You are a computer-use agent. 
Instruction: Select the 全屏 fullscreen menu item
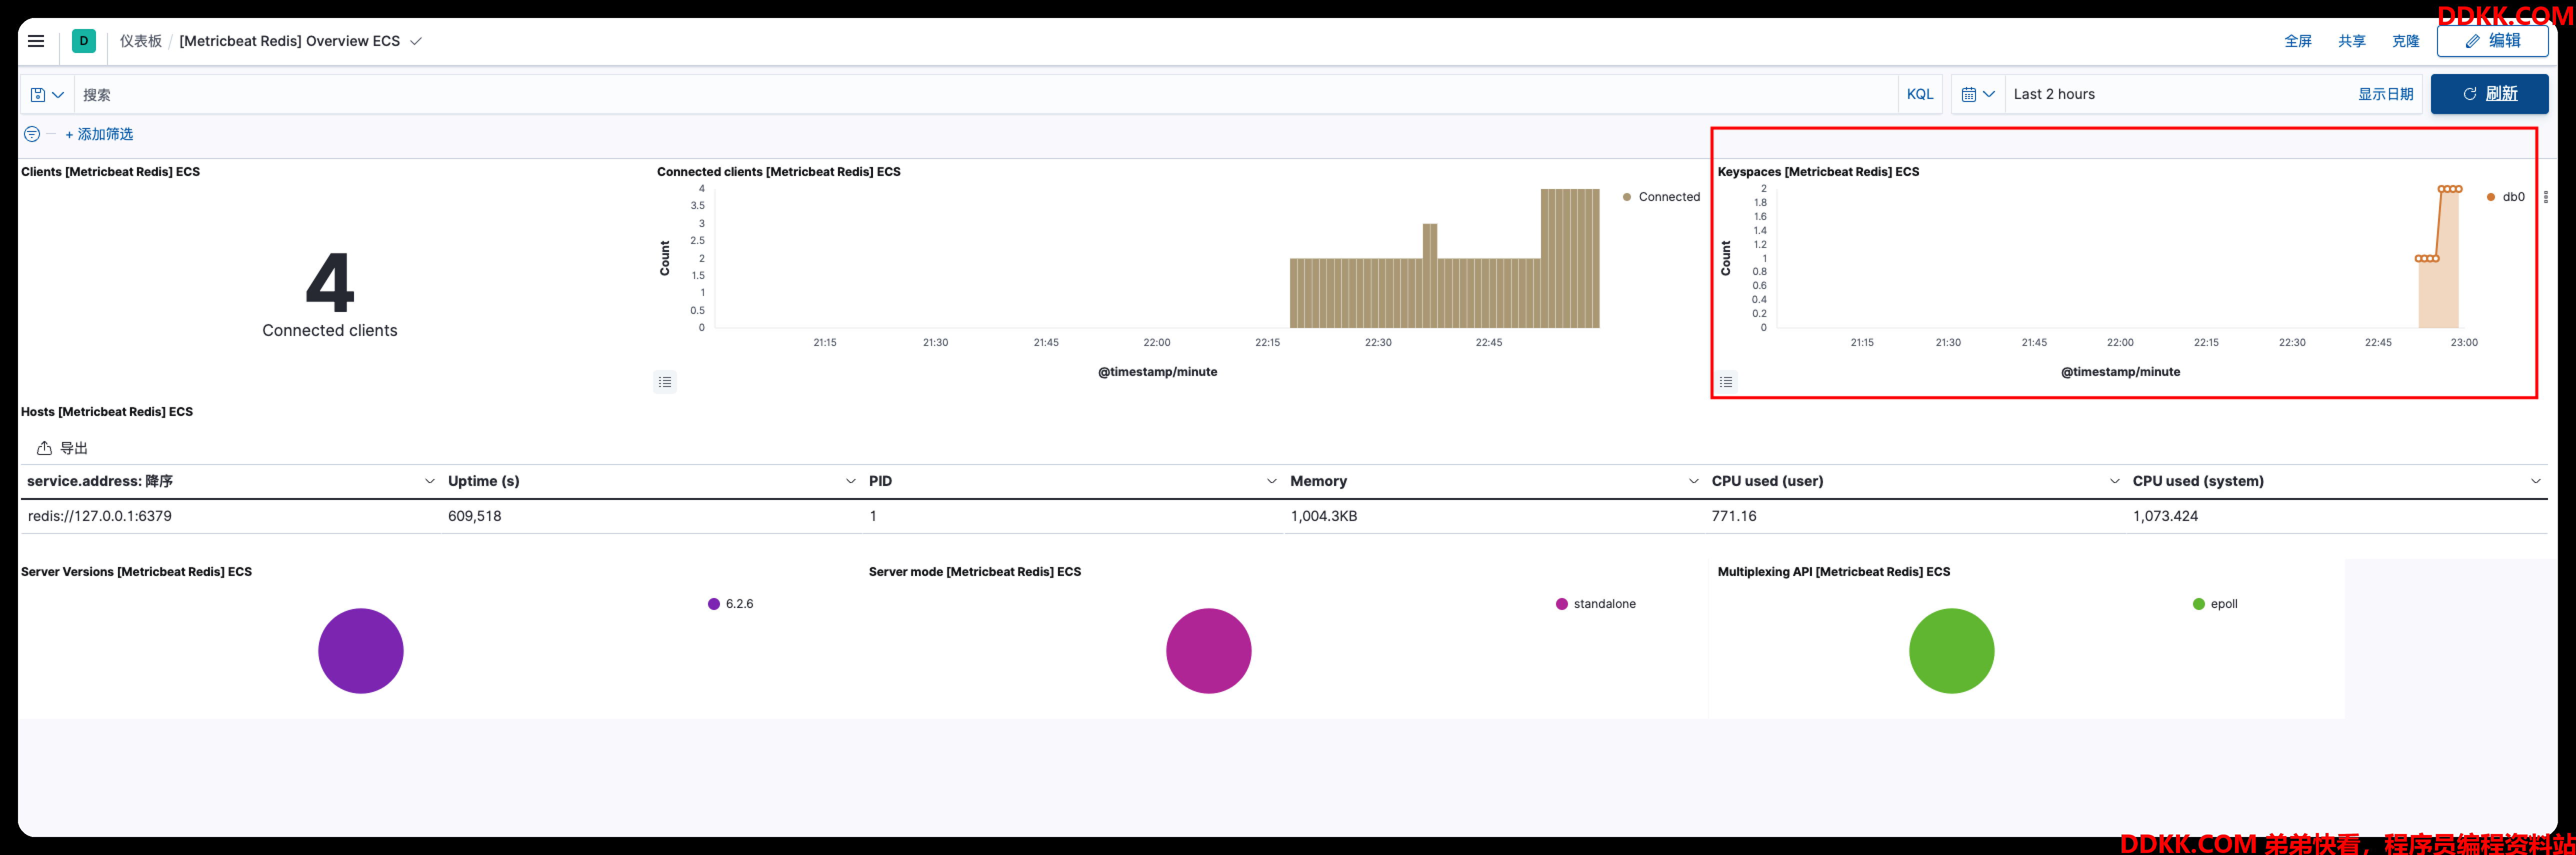coord(2297,41)
